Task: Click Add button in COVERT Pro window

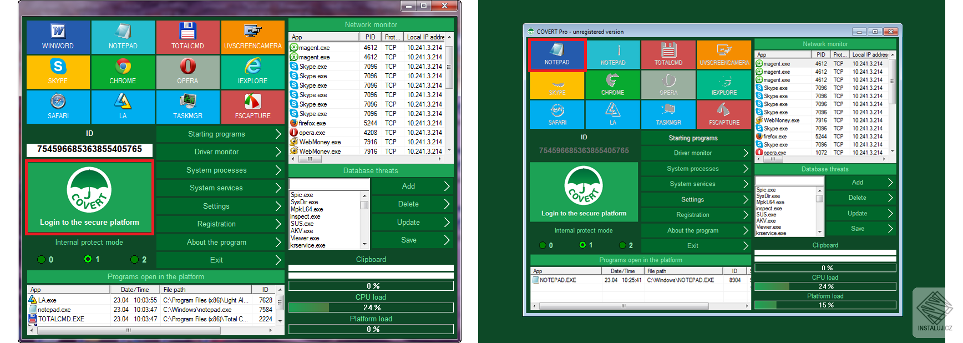Action: click(860, 182)
